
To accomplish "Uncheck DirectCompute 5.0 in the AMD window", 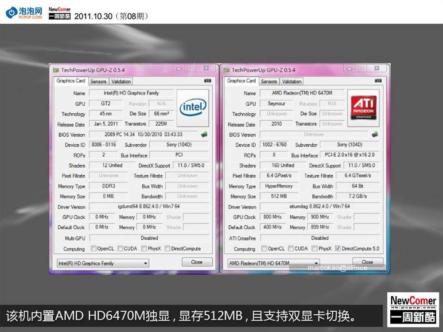I will coord(338,248).
